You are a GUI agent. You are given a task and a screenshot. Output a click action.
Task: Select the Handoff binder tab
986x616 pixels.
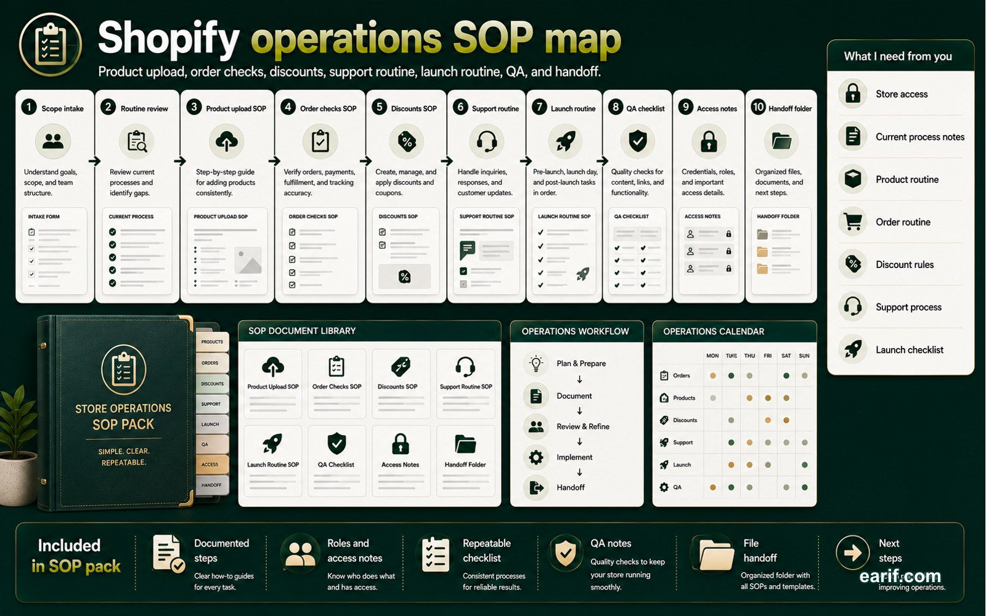(212, 485)
